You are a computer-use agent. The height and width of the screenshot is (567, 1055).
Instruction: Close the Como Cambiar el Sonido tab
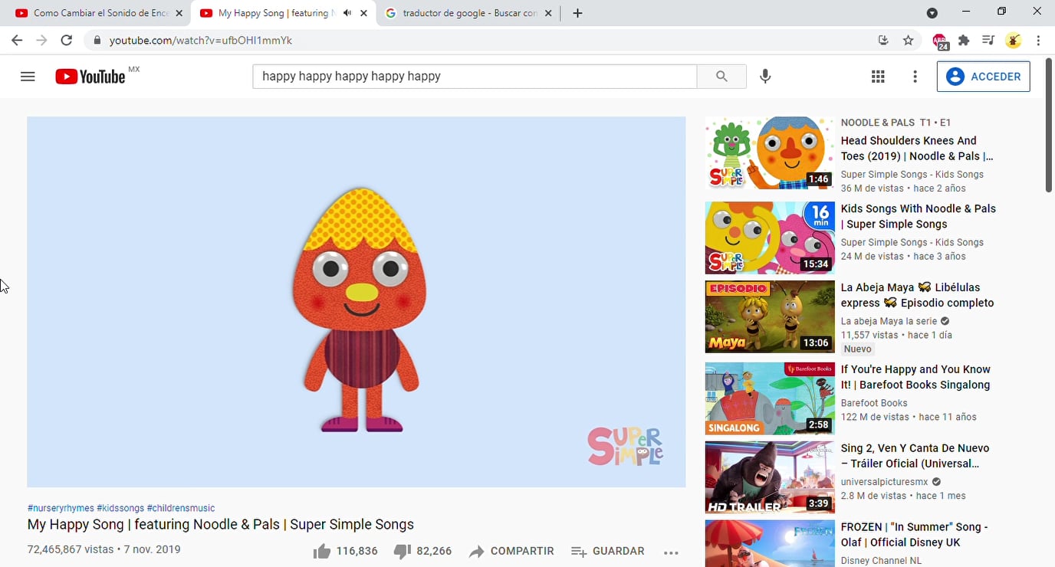[x=179, y=13]
